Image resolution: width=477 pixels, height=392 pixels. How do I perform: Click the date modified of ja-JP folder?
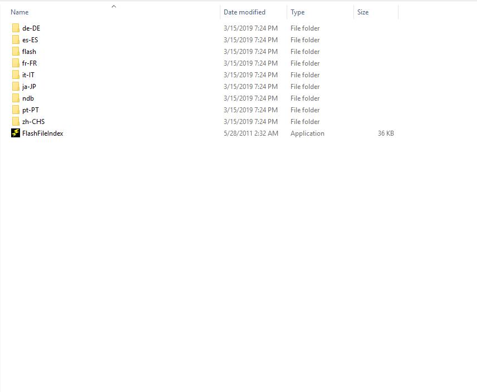250,87
